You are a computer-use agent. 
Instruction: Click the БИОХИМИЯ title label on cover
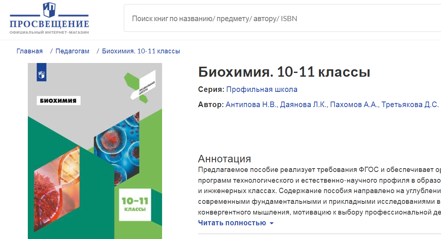tap(58, 100)
